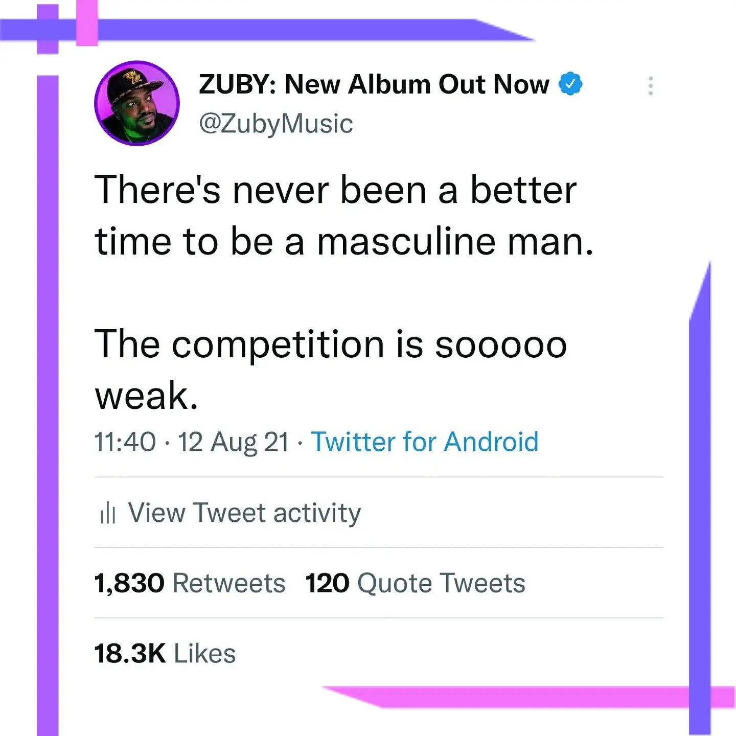Select the 'competition is sooooo weak' paragraph
The image size is (736, 736).
click(331, 369)
